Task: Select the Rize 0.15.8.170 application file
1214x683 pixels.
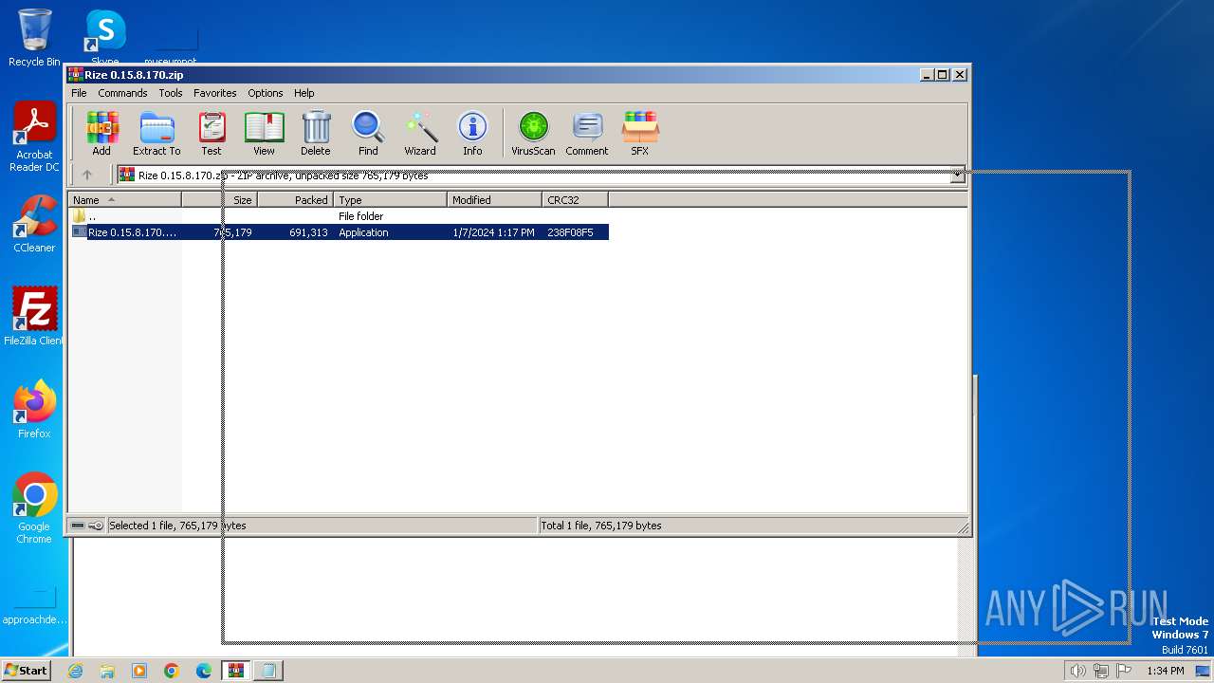Action: 339,232
